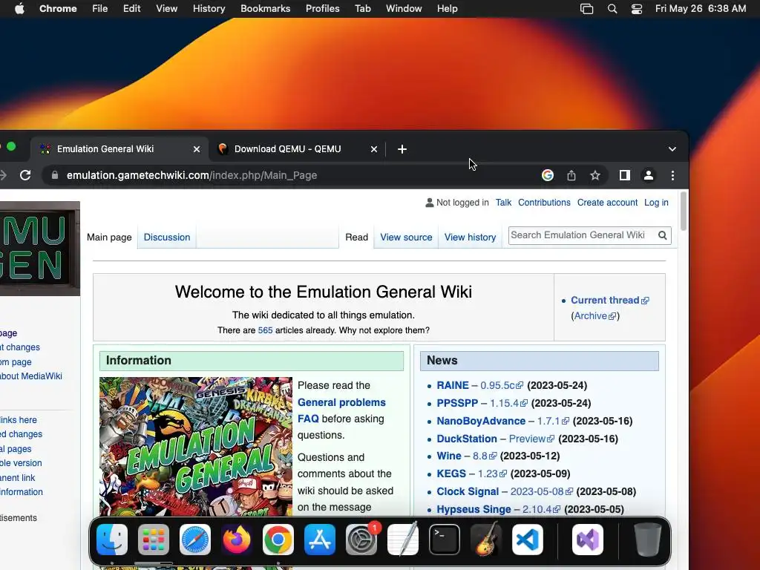Select the Read tab
The height and width of the screenshot is (570, 760).
(357, 237)
